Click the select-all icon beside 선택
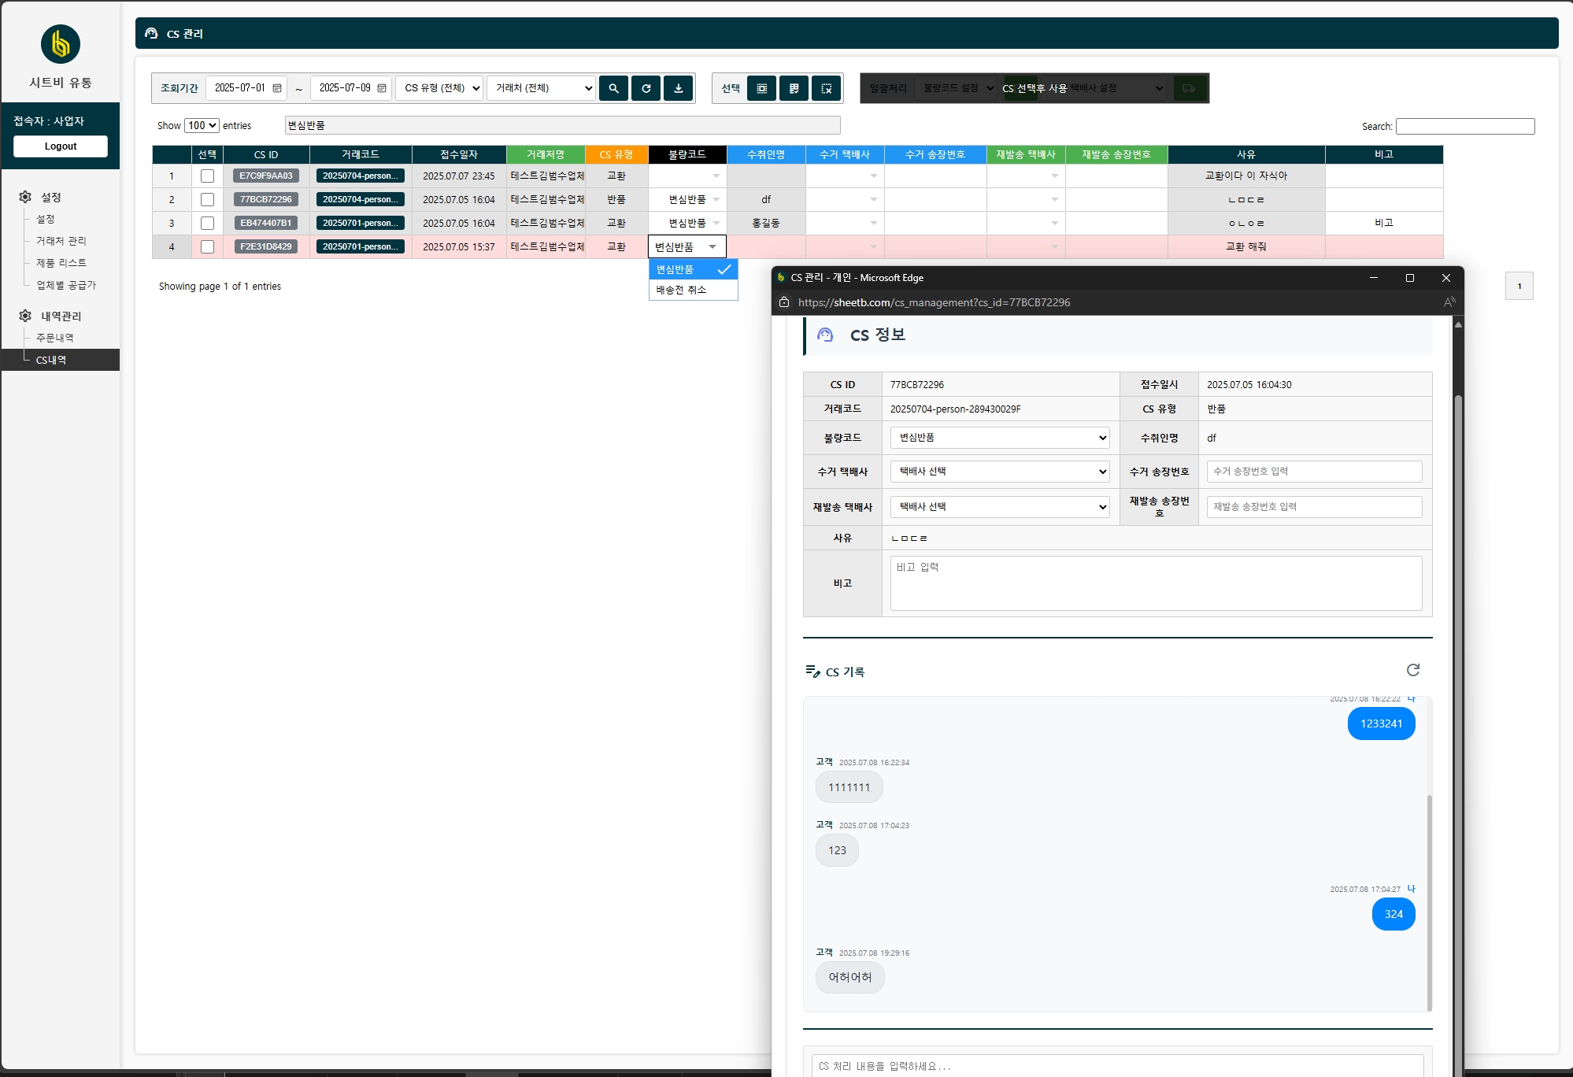This screenshot has height=1077, width=1573. pos(761,88)
